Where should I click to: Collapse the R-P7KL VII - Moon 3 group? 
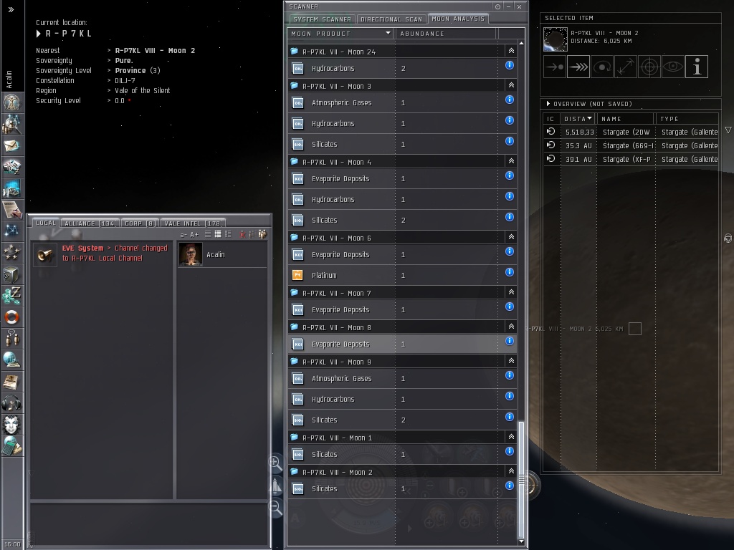[x=511, y=86]
